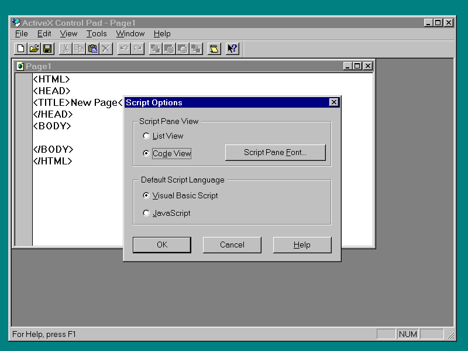The width and height of the screenshot is (468, 351).
Task: Click the Paste clipboard icon
Action: [x=92, y=49]
